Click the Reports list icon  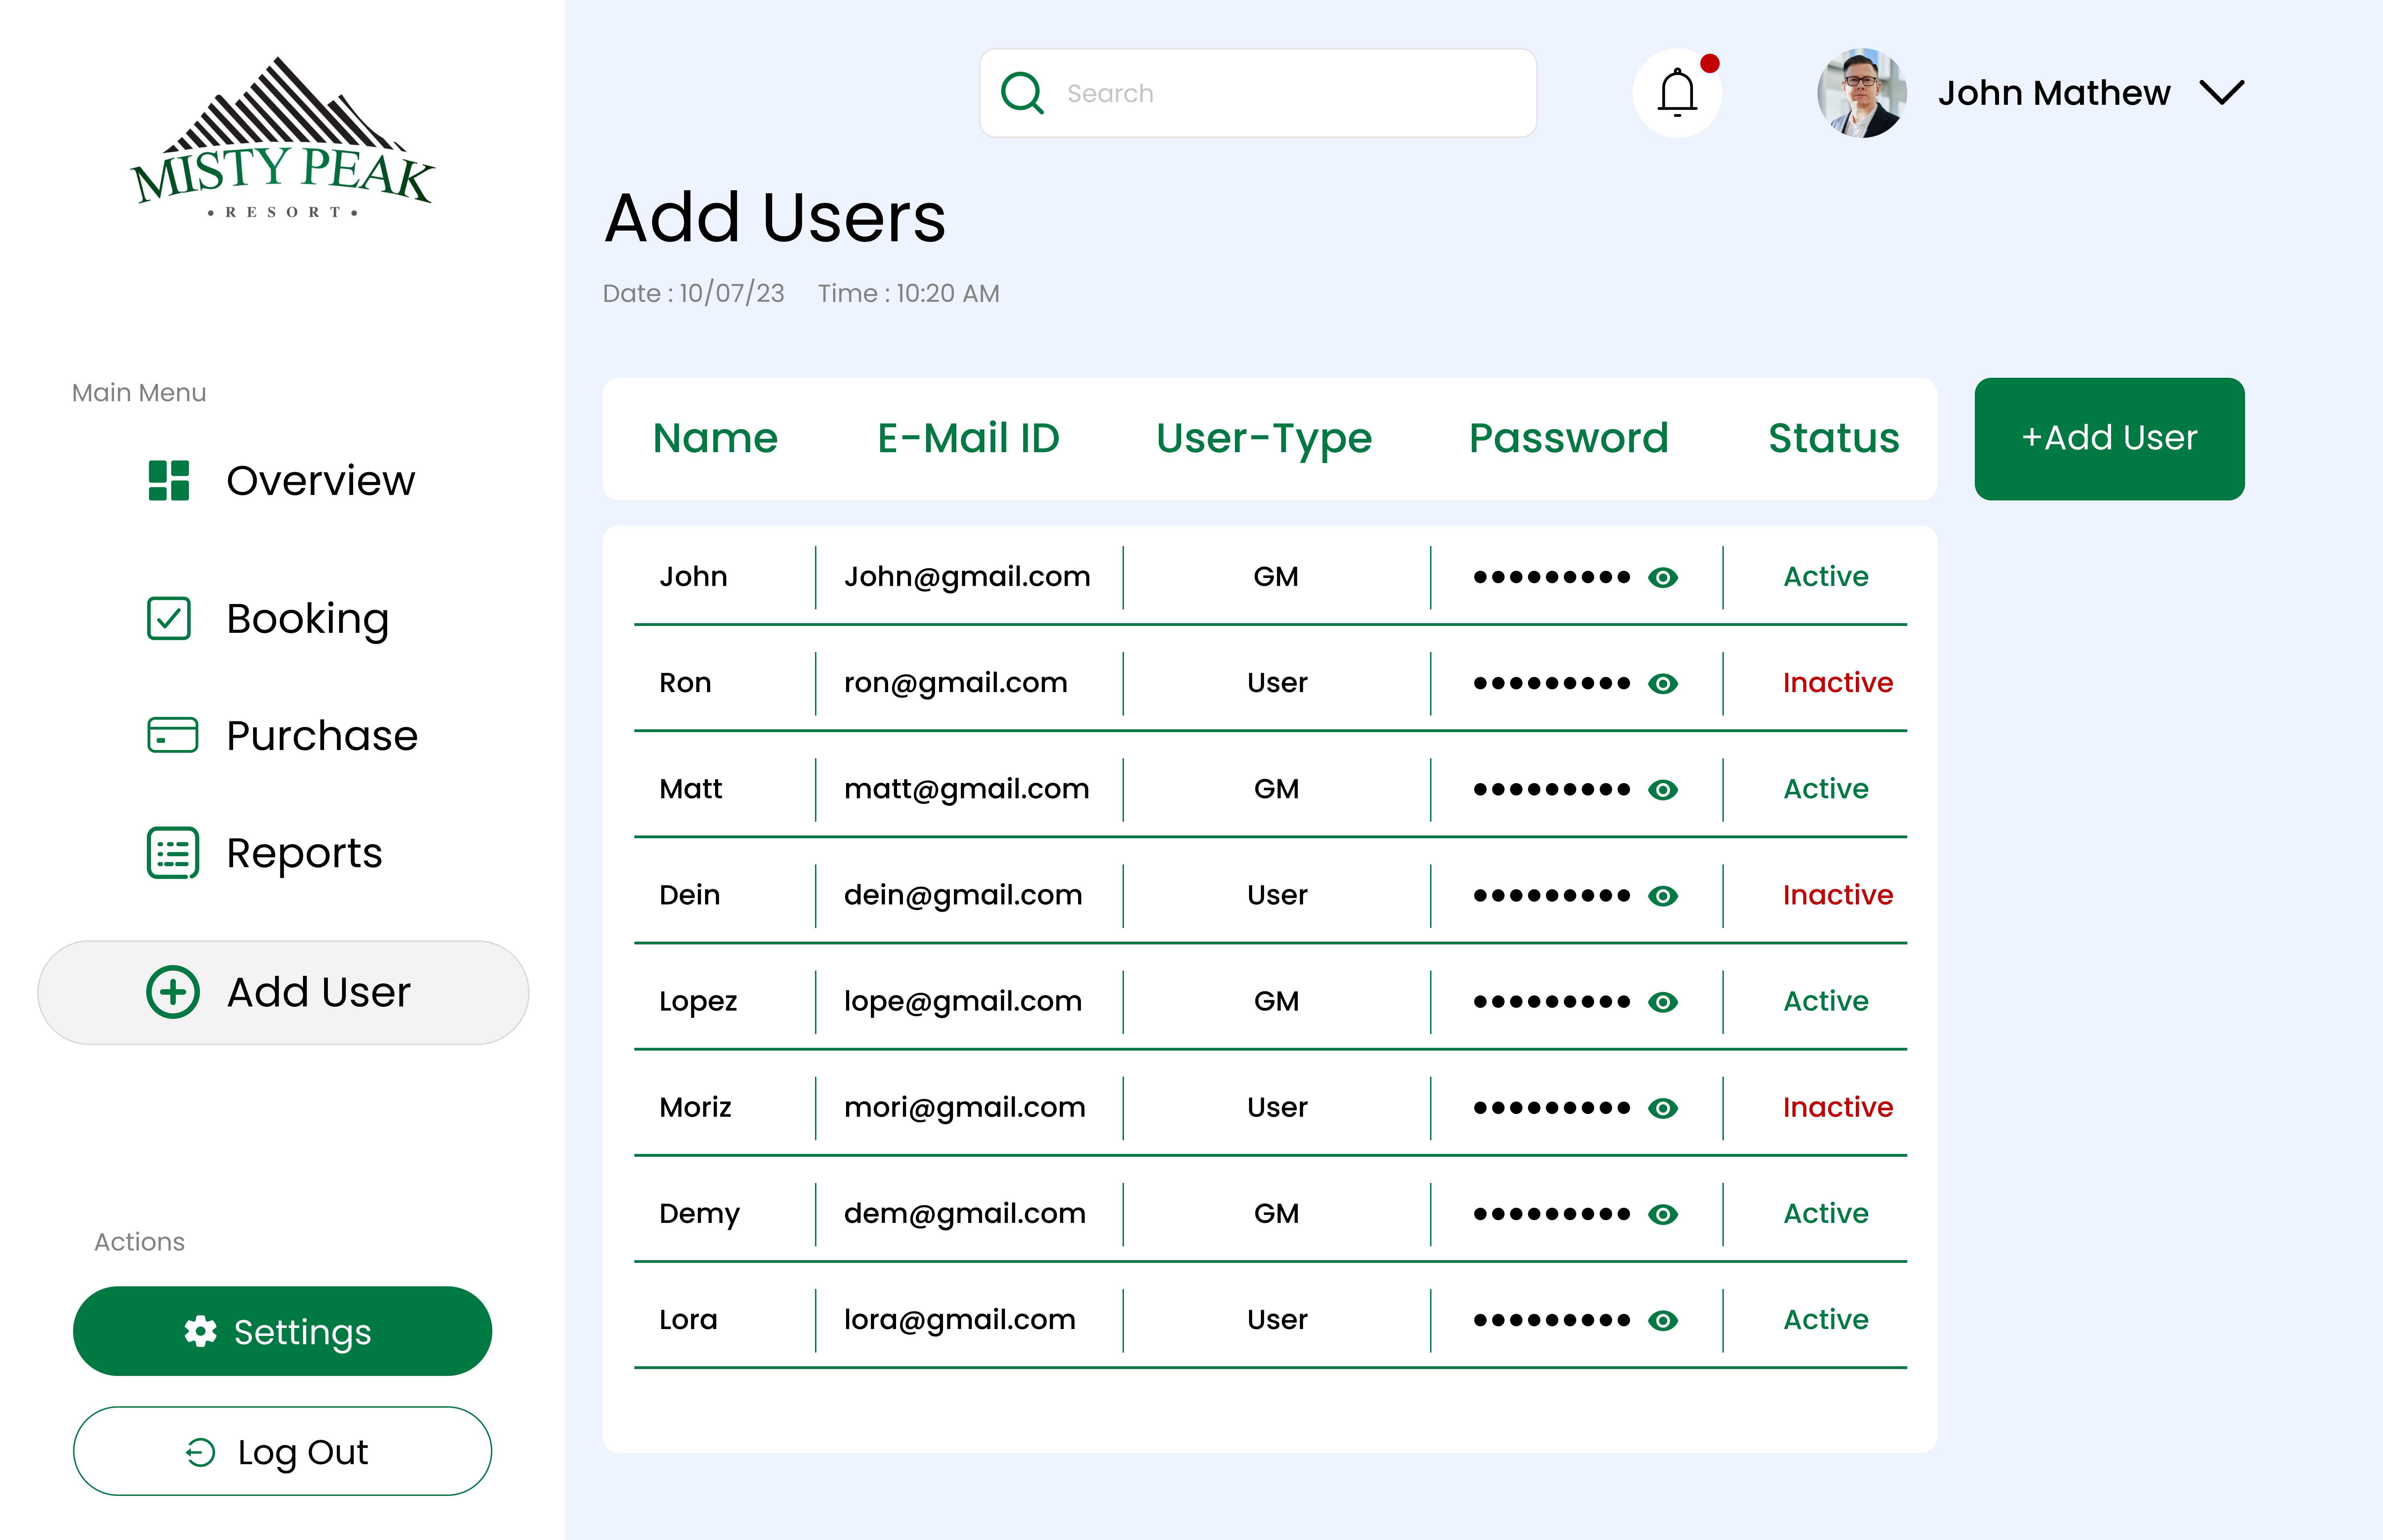point(172,853)
